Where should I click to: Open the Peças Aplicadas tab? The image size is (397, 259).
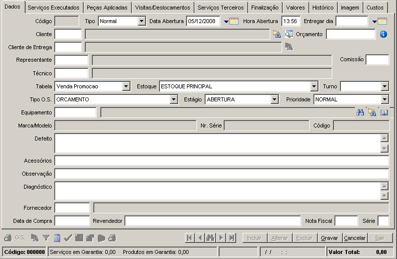pos(107,8)
